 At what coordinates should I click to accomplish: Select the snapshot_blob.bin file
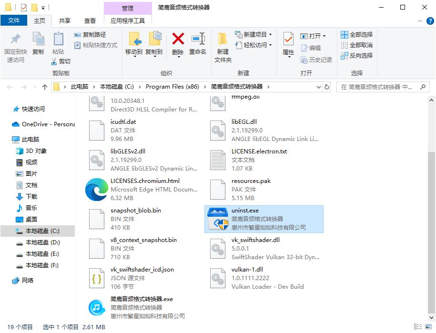click(x=143, y=219)
